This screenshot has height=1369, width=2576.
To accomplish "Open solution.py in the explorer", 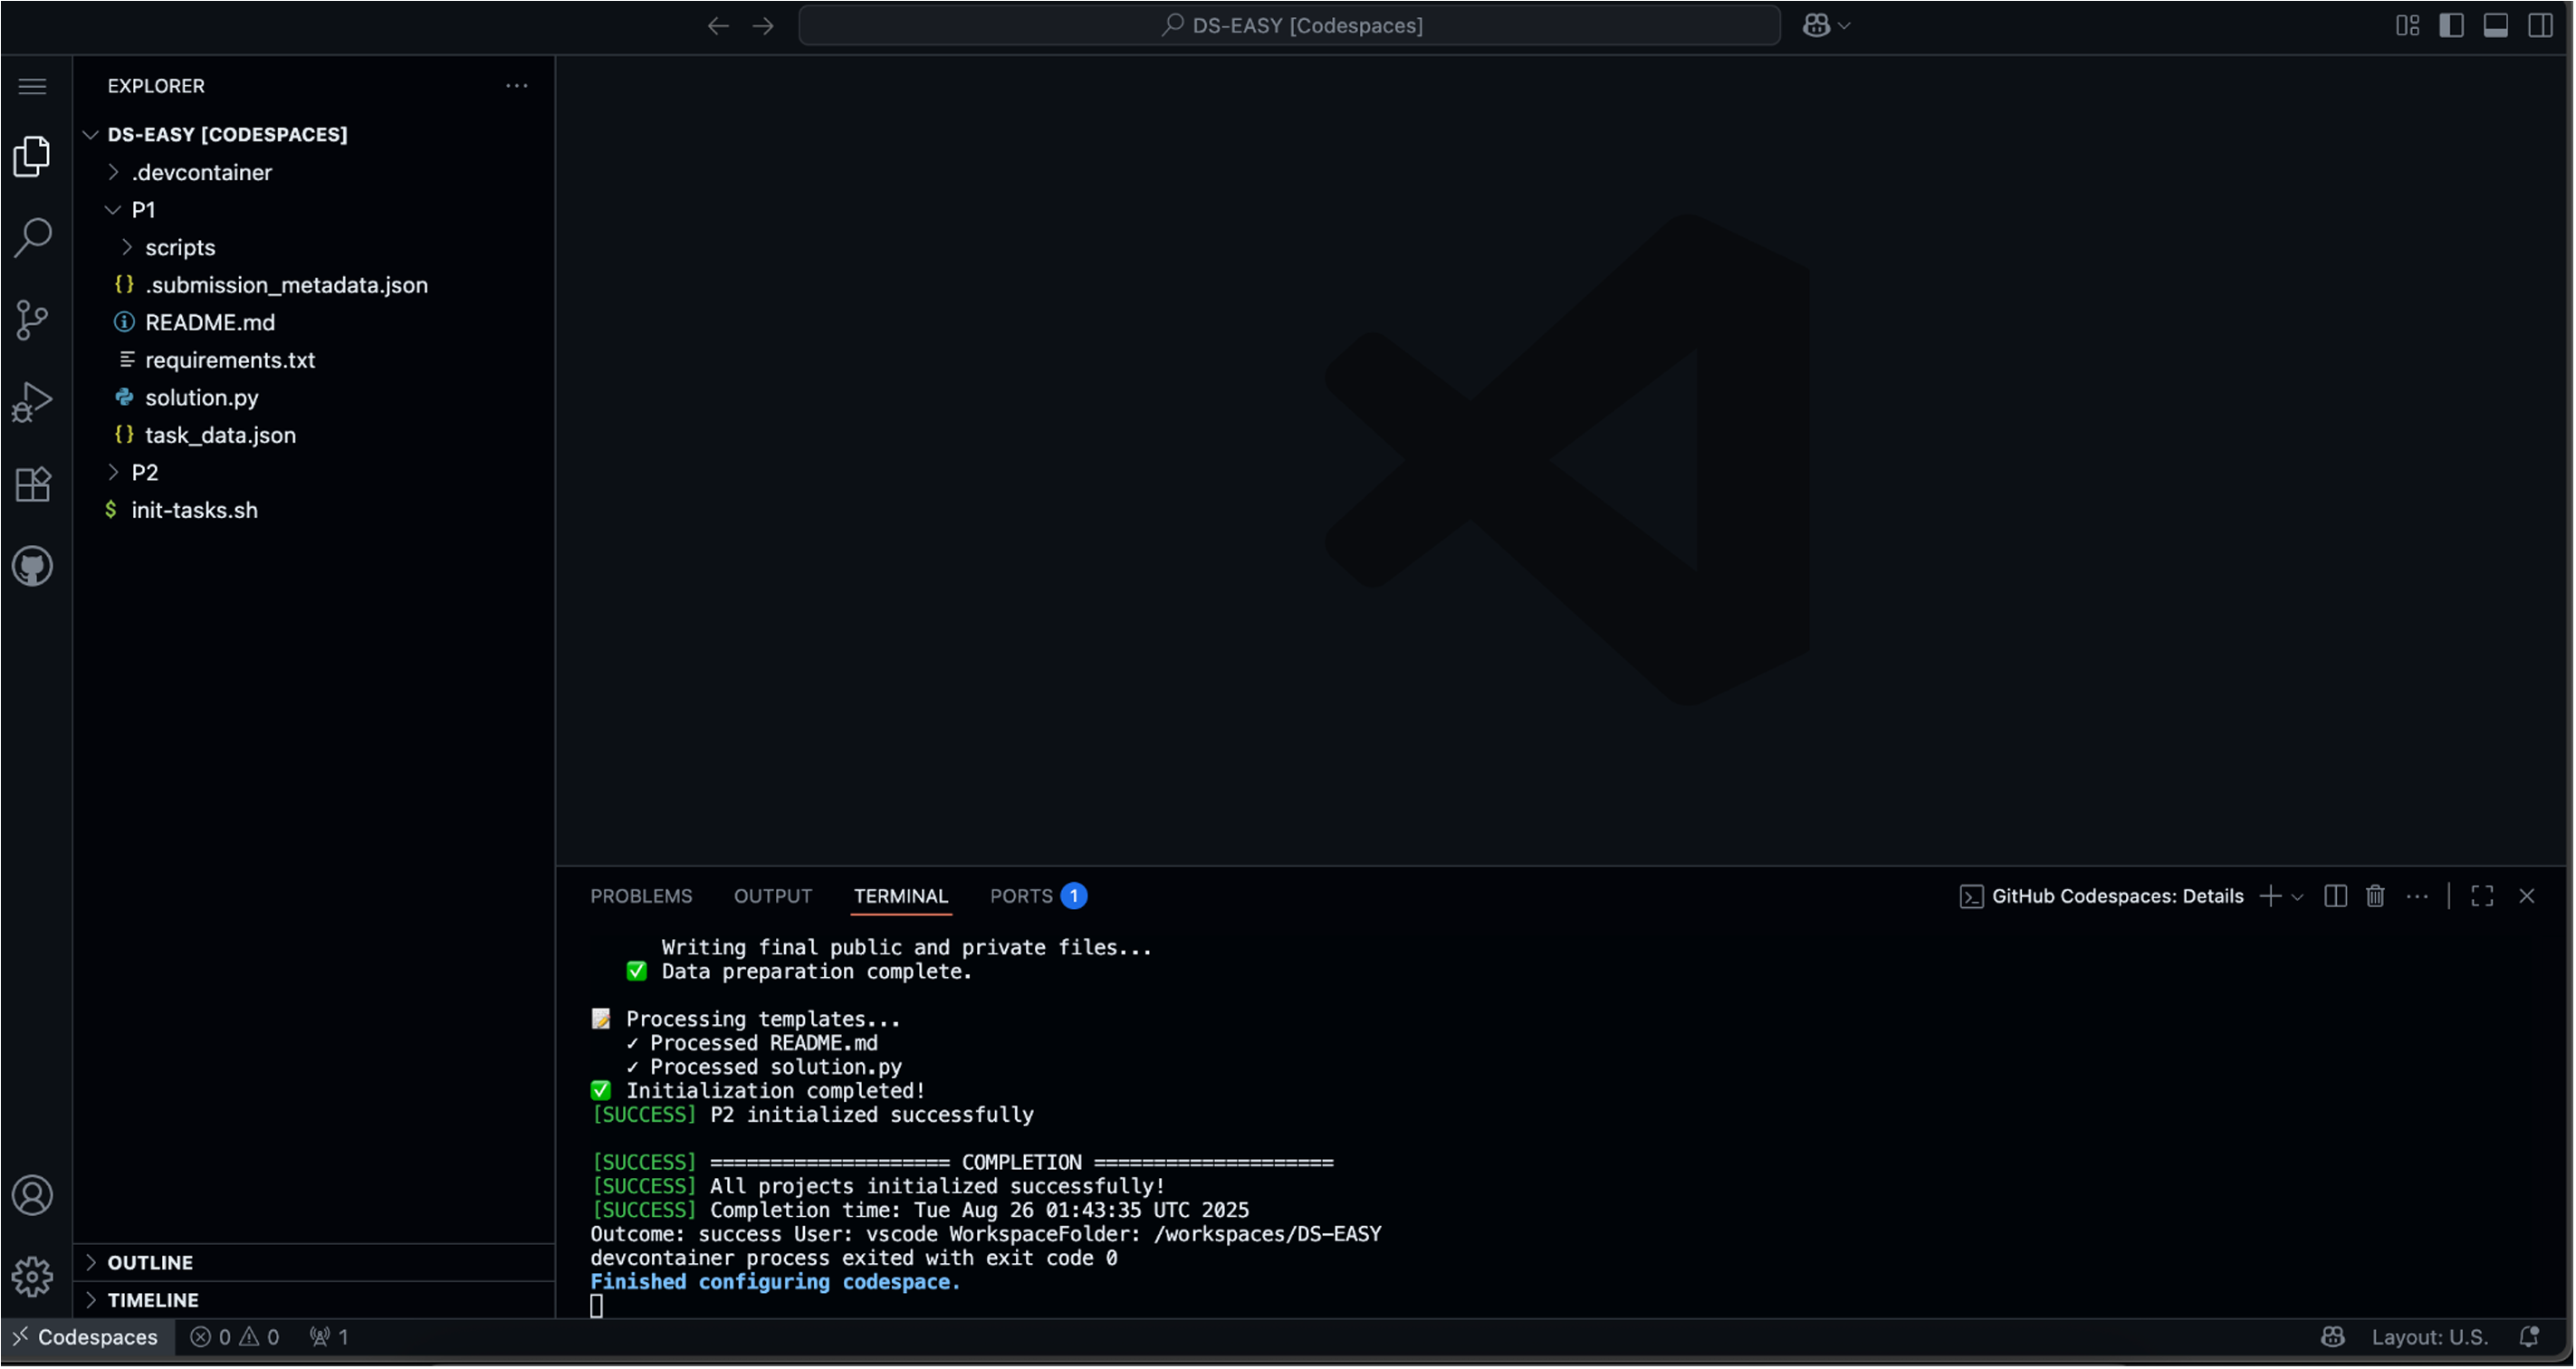I will (201, 397).
